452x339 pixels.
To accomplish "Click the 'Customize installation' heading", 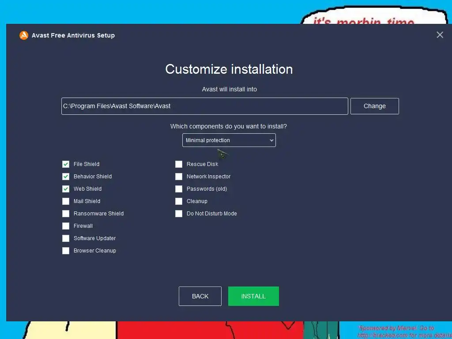I will click(x=229, y=69).
